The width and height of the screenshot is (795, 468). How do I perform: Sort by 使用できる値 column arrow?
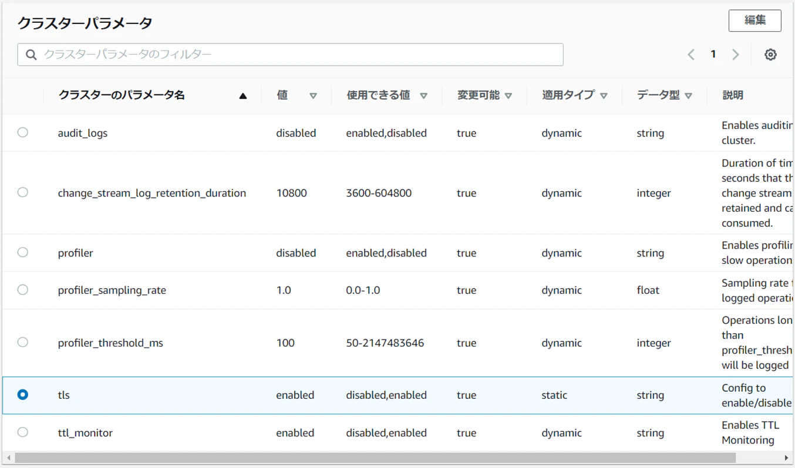[423, 96]
